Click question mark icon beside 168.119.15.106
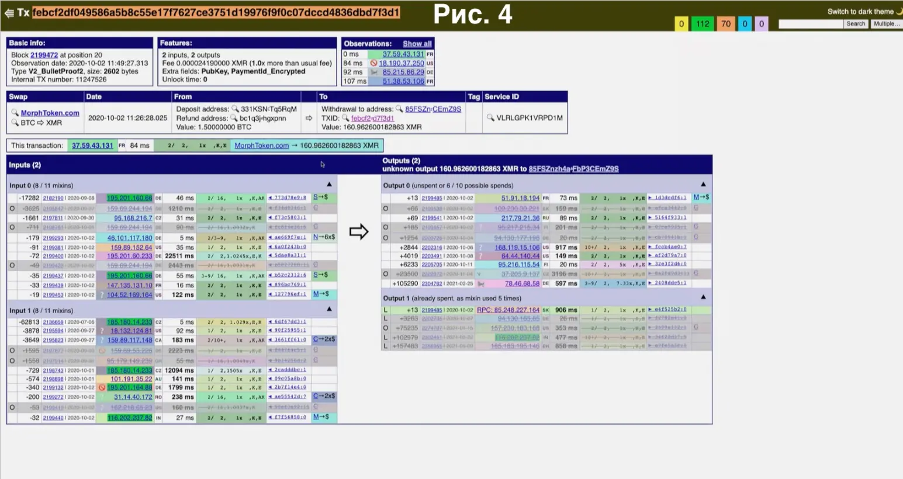 [x=481, y=247]
